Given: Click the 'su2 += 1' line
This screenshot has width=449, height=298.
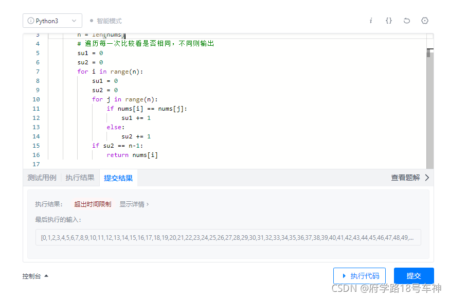Looking at the screenshot, I should 136,136.
